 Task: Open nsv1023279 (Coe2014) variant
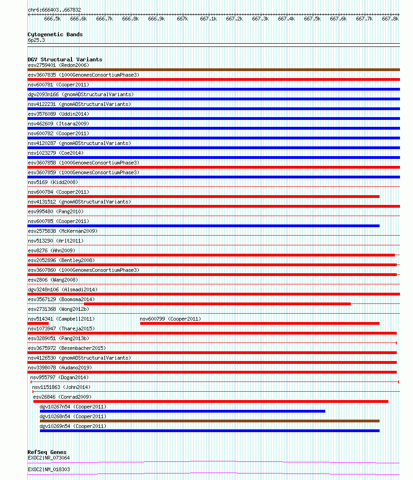(56, 153)
